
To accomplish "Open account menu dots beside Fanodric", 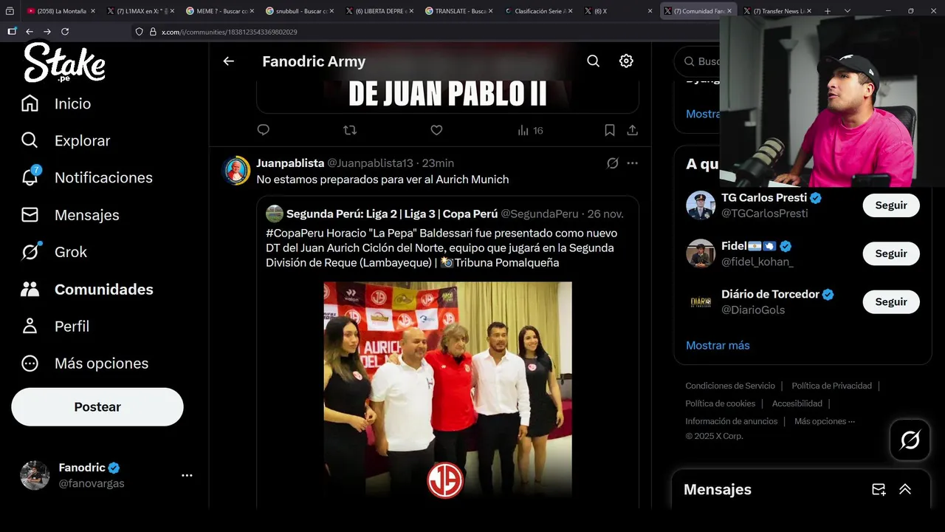I will click(187, 476).
